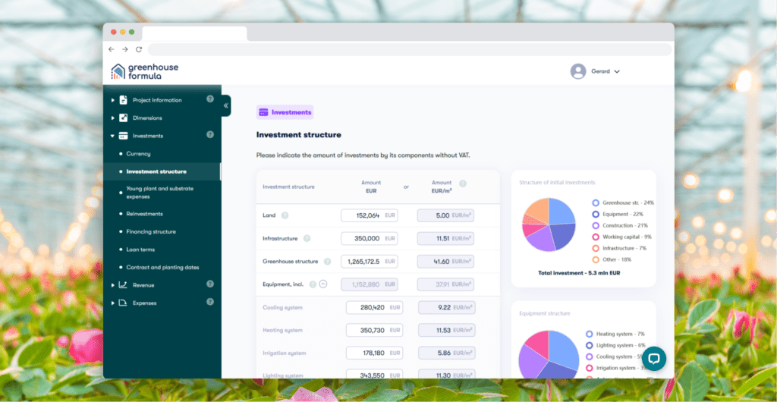Viewport: 777px width, 402px height.
Task: Click the Gerard user avatar
Action: [578, 71]
